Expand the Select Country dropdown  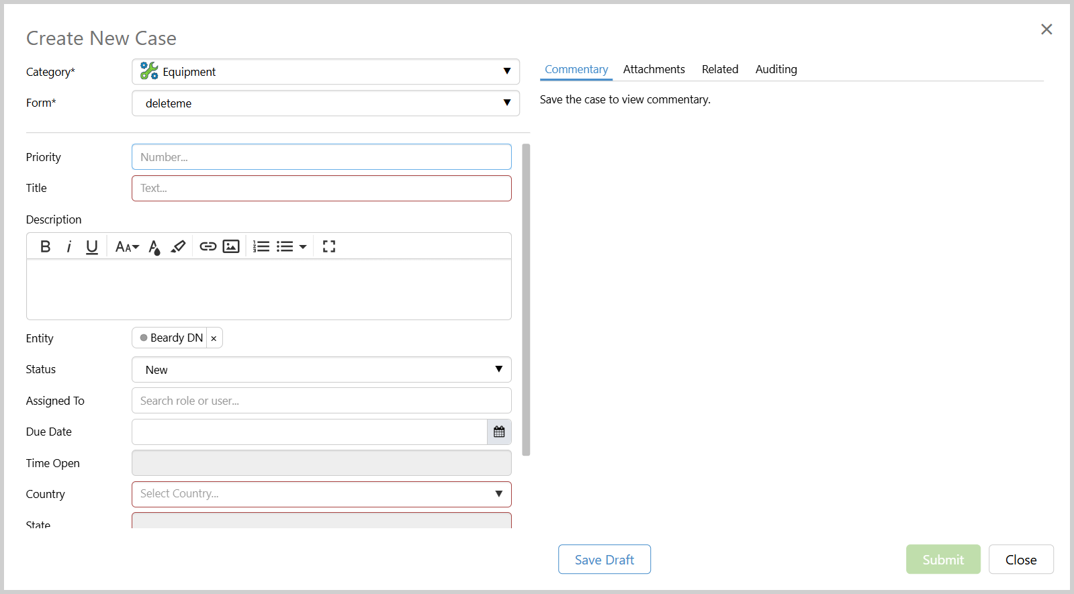(x=321, y=494)
